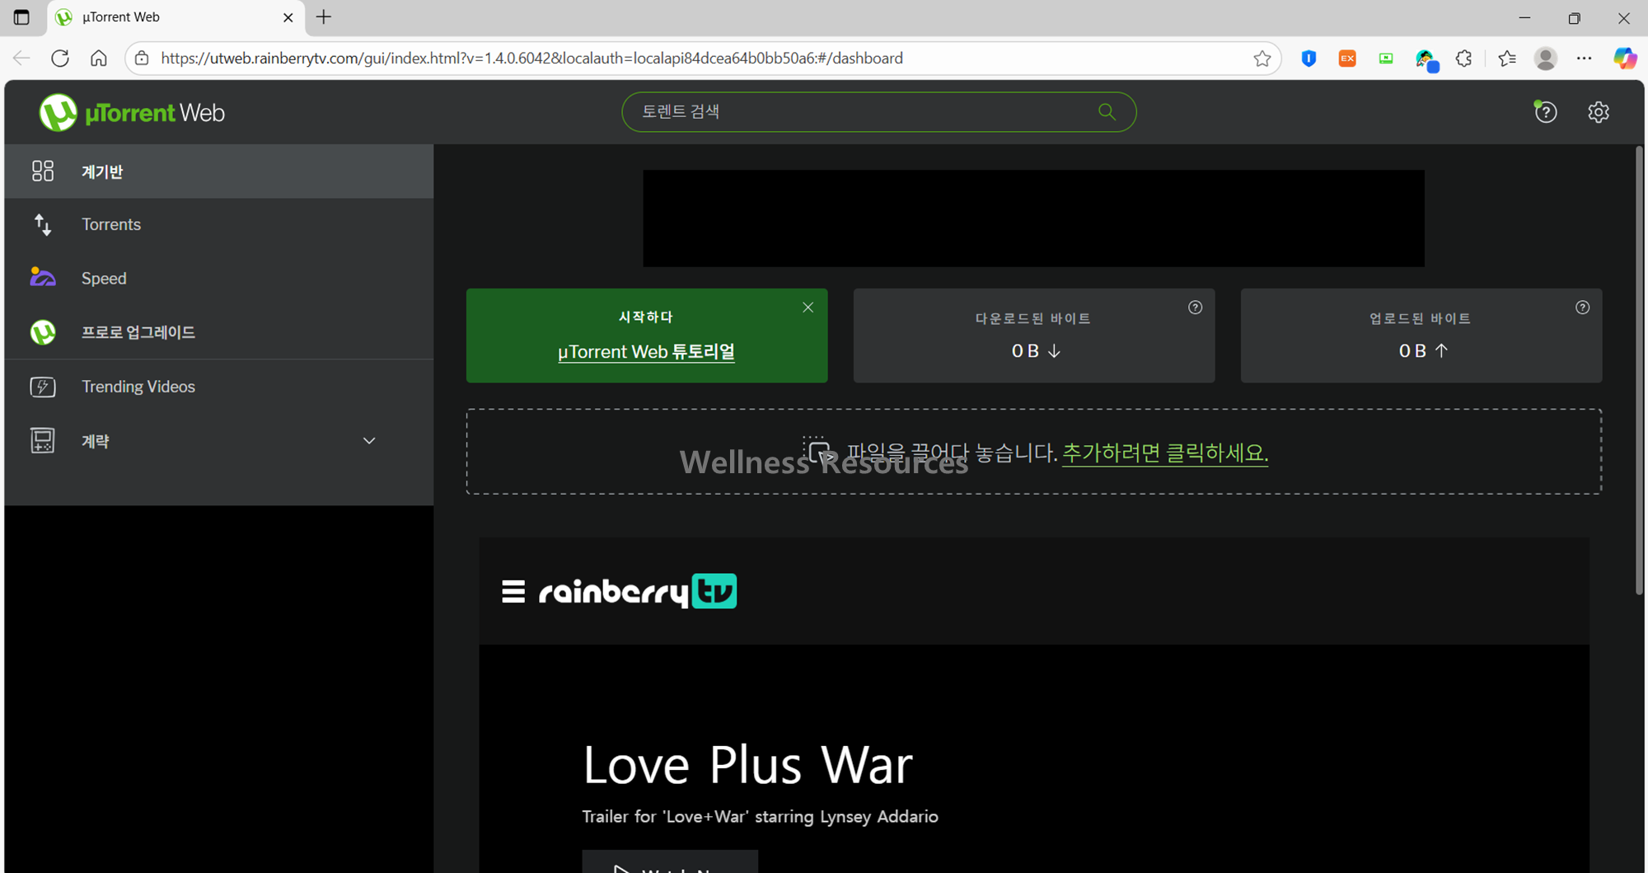Screen dimensions: 1648x873
Task: Open the 계기반 dashboard menu item
Action: click(x=218, y=171)
